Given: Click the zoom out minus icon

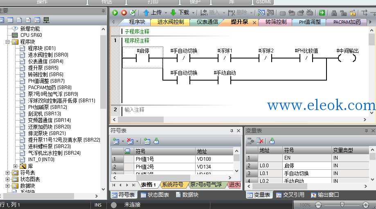Looking at the screenshot, I should coord(318,205).
